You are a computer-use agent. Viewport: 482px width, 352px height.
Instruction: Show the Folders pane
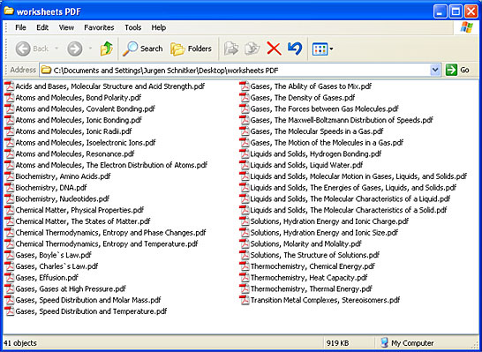(192, 49)
